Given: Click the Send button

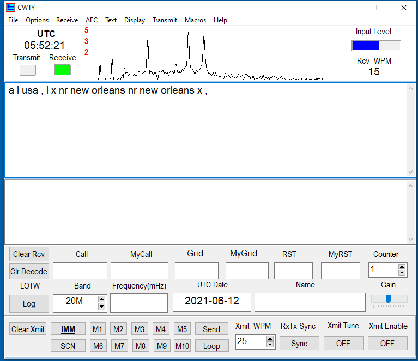Looking at the screenshot, I should [211, 329].
